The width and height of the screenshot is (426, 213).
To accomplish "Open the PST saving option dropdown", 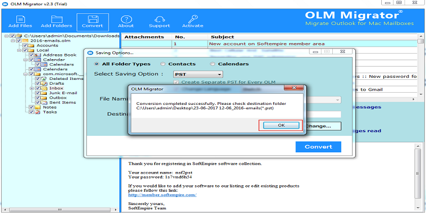I will [x=198, y=74].
